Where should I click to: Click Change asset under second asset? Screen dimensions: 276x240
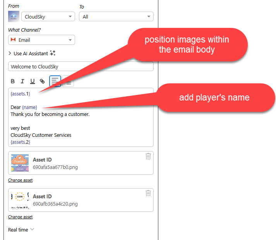coord(20,217)
